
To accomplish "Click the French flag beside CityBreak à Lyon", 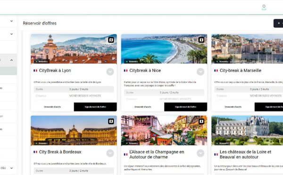I will pyautogui.click(x=35, y=71).
